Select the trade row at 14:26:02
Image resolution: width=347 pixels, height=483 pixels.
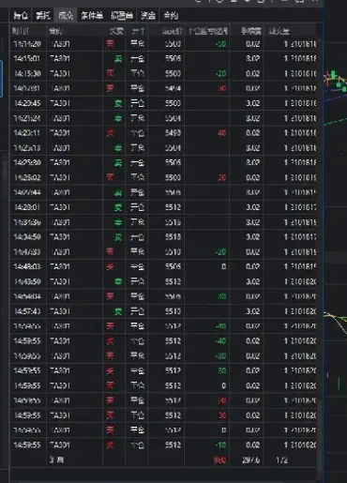[x=164, y=177]
